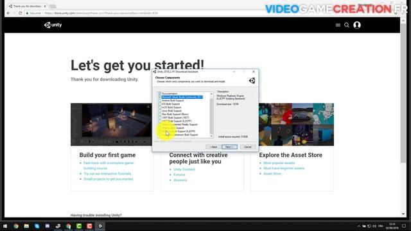The image size is (411, 231).
Task: Click the page scrollbar down arrow
Action: coord(403,214)
